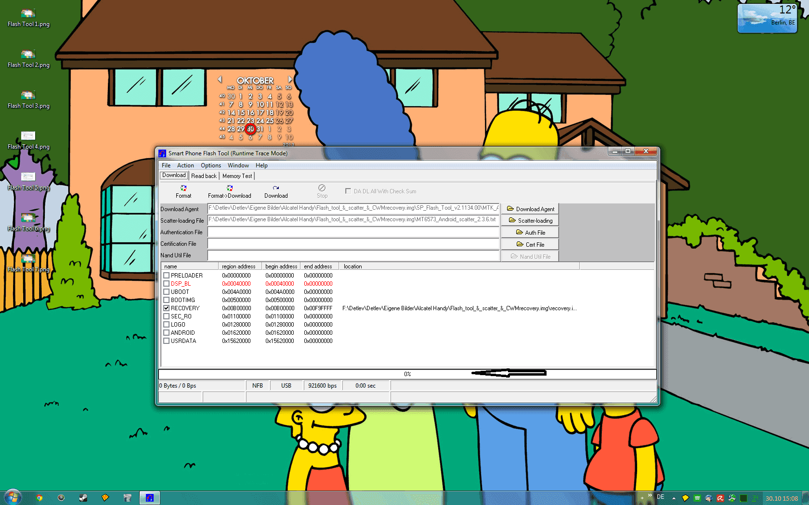Click the 'USB' status bar cell
809x505 pixels.
pyautogui.click(x=286, y=386)
